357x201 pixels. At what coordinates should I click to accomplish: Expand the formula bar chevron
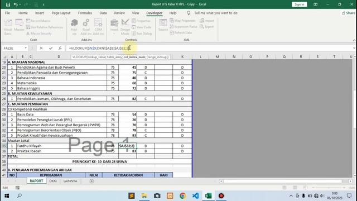[354, 48]
